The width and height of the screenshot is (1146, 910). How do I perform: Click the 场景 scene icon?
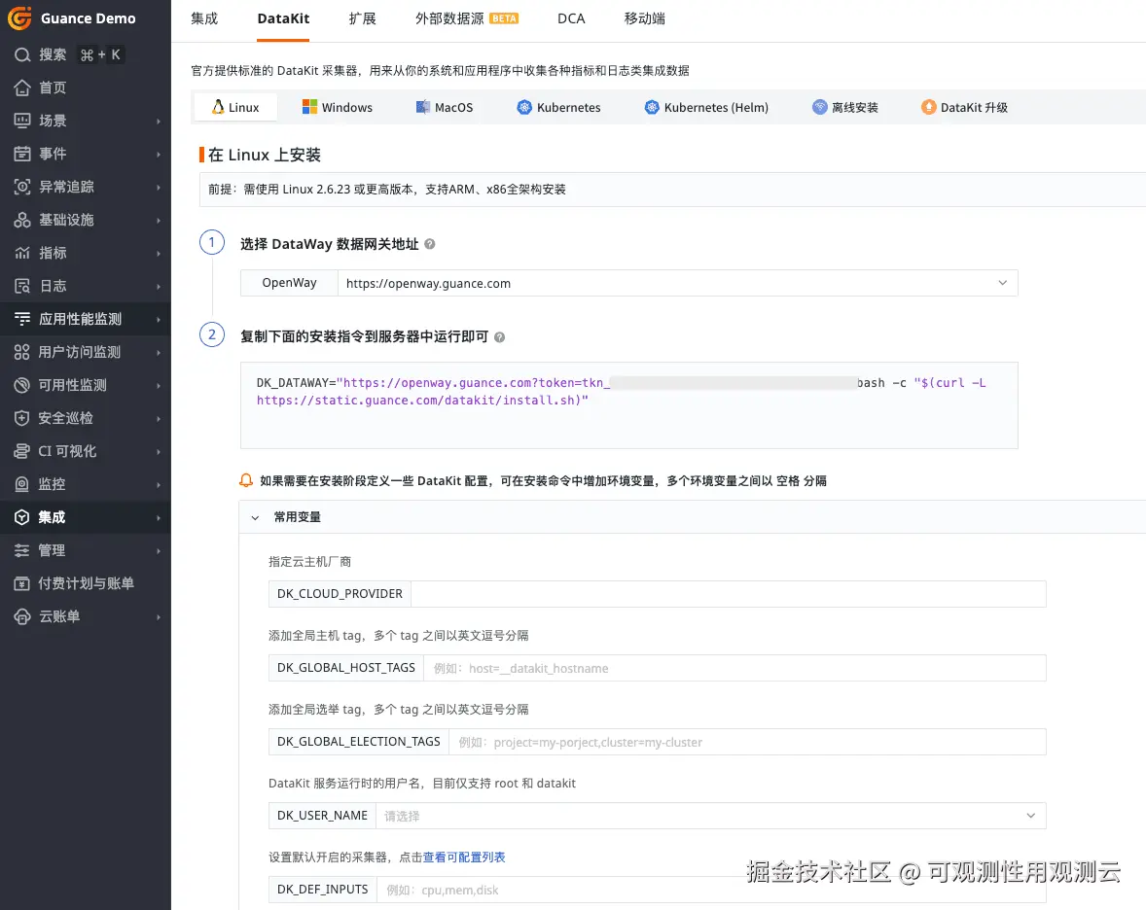[x=22, y=121]
